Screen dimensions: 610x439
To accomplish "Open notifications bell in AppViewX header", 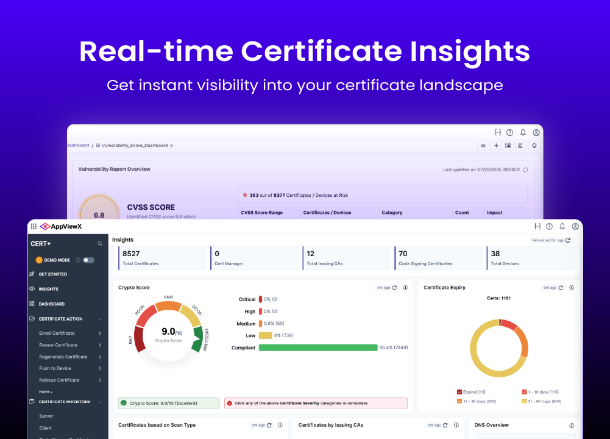I will (x=562, y=226).
